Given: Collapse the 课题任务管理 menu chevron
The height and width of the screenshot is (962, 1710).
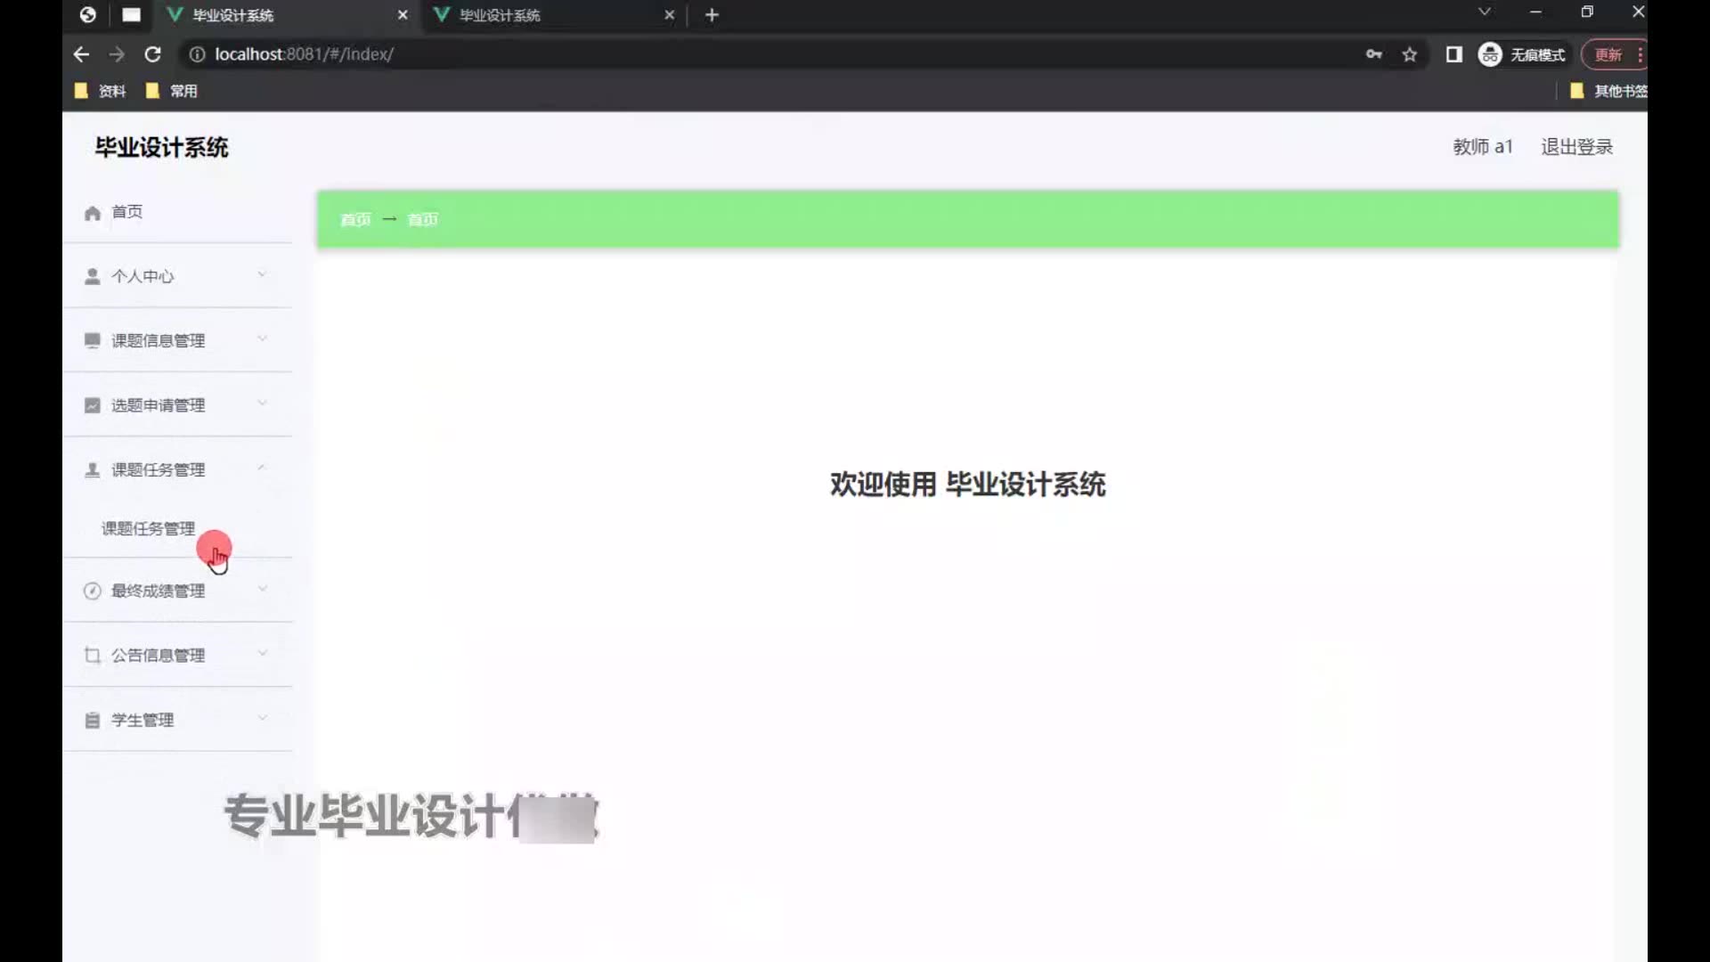Looking at the screenshot, I should pos(262,469).
